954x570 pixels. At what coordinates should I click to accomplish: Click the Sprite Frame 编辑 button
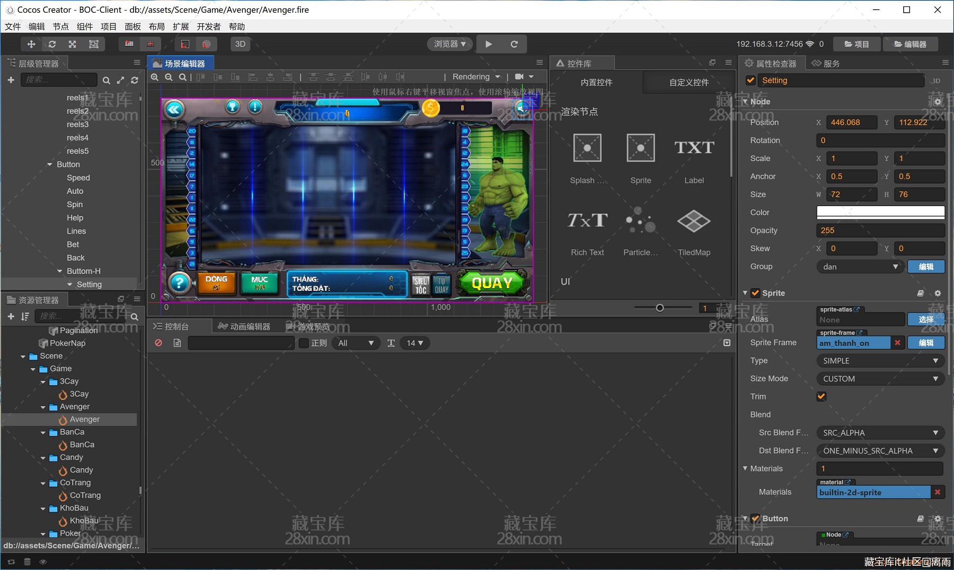click(926, 342)
